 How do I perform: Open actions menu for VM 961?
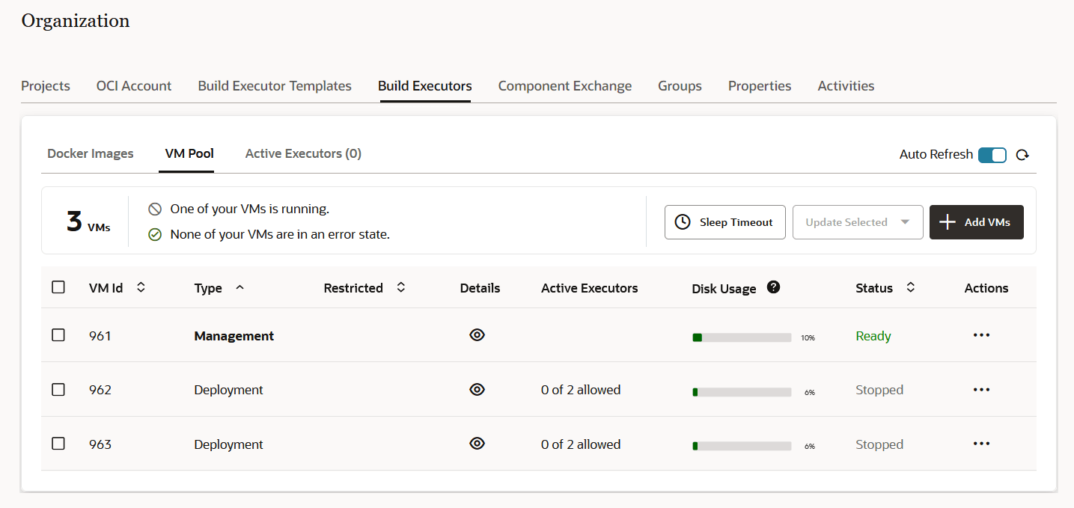point(981,334)
